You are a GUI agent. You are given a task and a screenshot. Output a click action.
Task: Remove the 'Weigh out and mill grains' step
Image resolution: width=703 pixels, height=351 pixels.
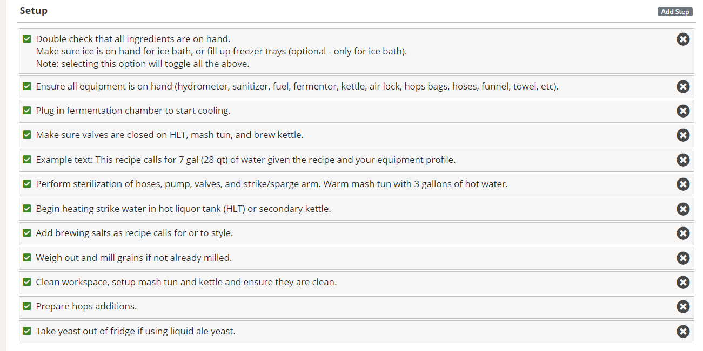click(683, 258)
